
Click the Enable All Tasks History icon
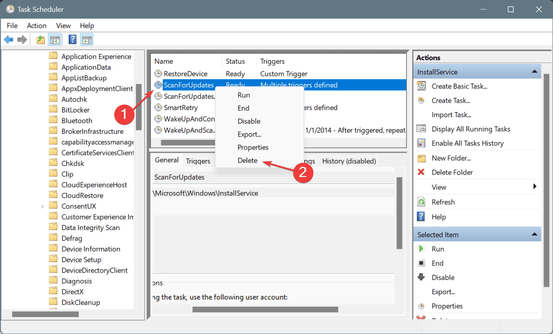421,143
